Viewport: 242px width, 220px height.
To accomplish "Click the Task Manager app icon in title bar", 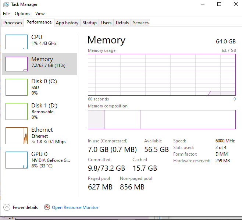I will pos(6,4).
